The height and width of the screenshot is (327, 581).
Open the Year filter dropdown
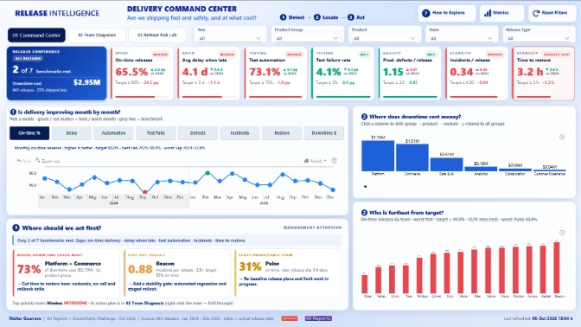tap(230, 38)
